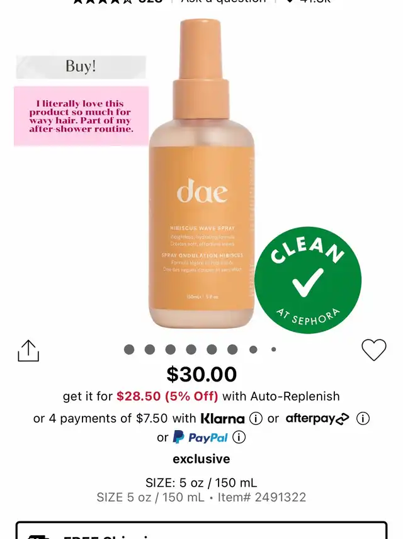Image resolution: width=403 pixels, height=539 pixels.
Task: Tap the Clean at Sephora badge
Action: tap(308, 280)
